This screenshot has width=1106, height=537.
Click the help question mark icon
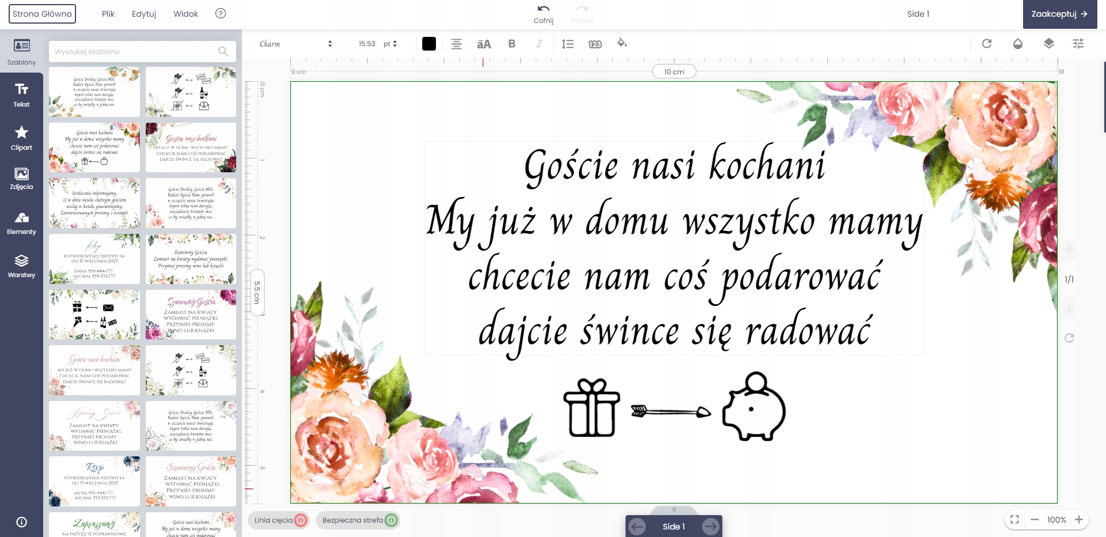click(x=220, y=14)
